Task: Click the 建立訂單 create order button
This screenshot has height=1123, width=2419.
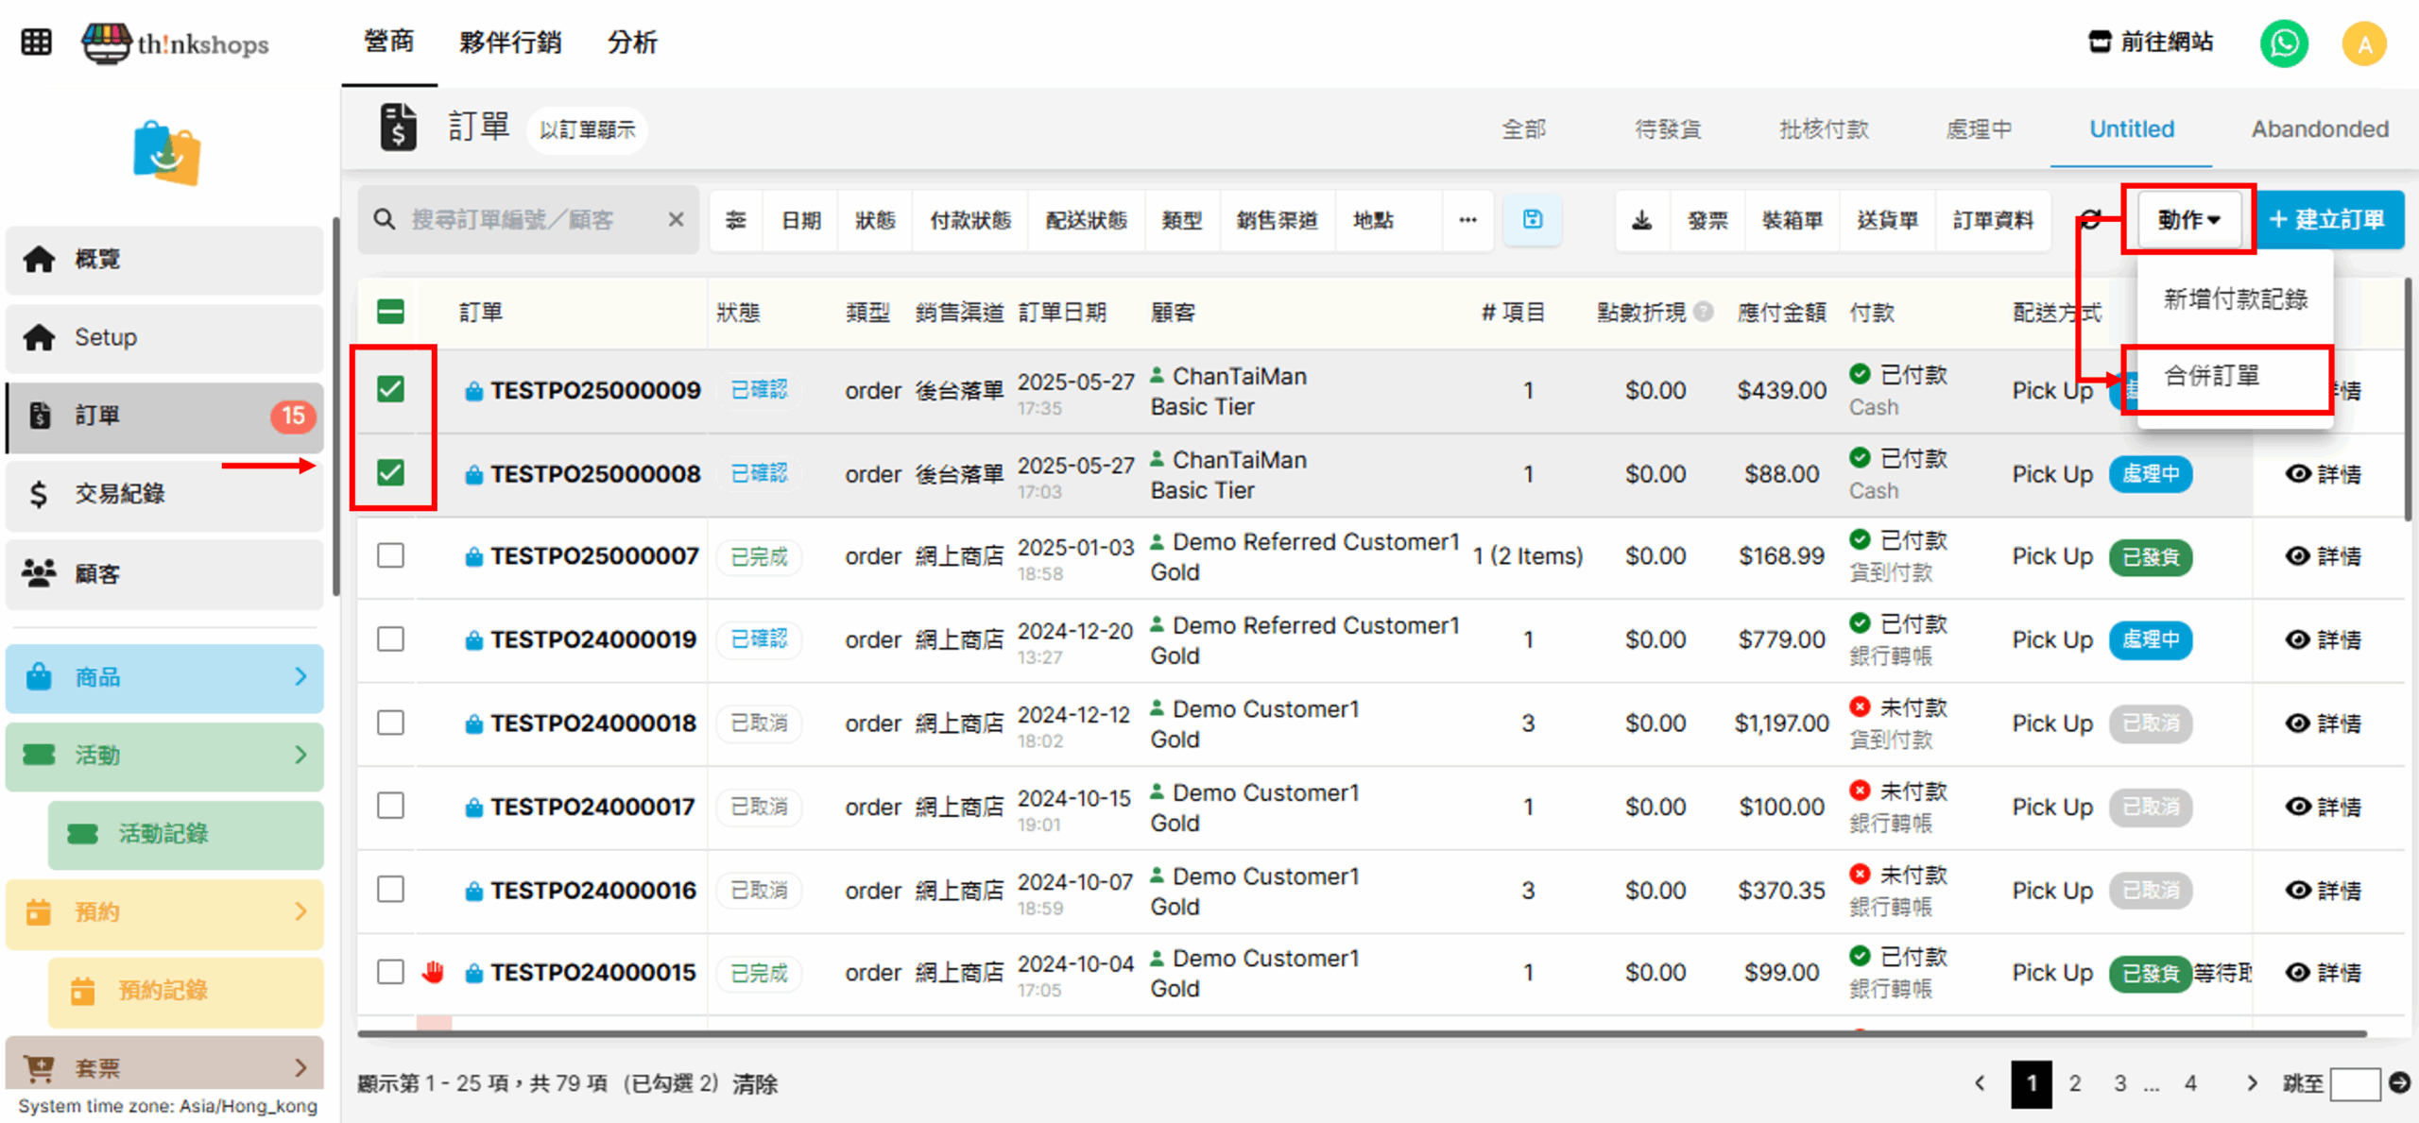Action: 2328,220
